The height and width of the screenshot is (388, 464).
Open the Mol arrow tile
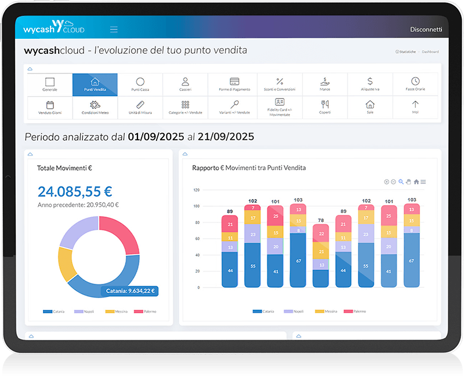pos(415,108)
